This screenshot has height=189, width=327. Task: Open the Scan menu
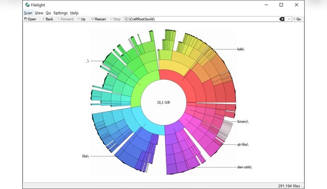(x=28, y=13)
